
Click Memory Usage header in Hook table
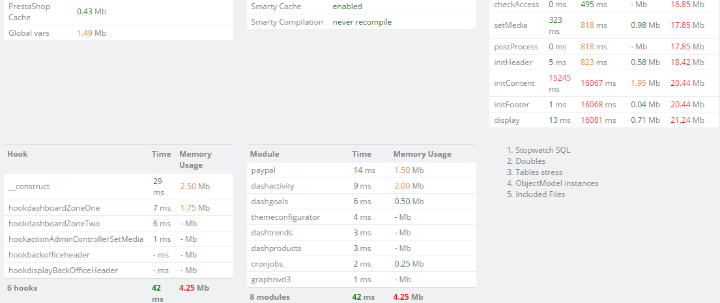pos(195,159)
